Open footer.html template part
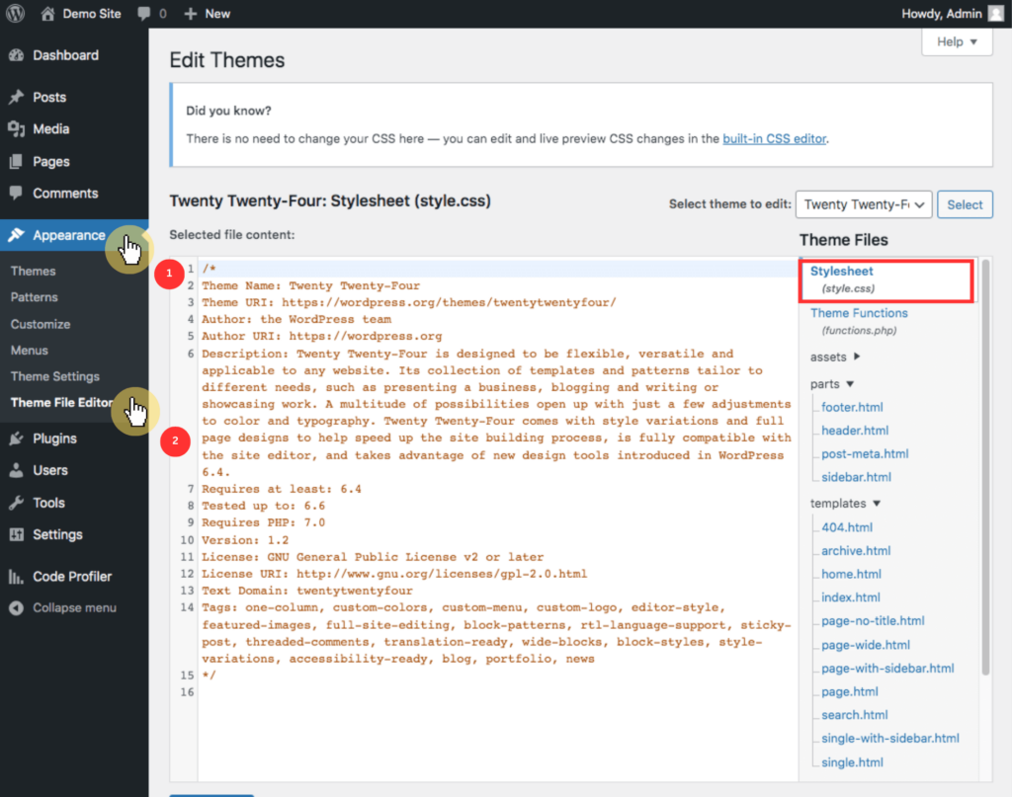The width and height of the screenshot is (1012, 797). (852, 407)
